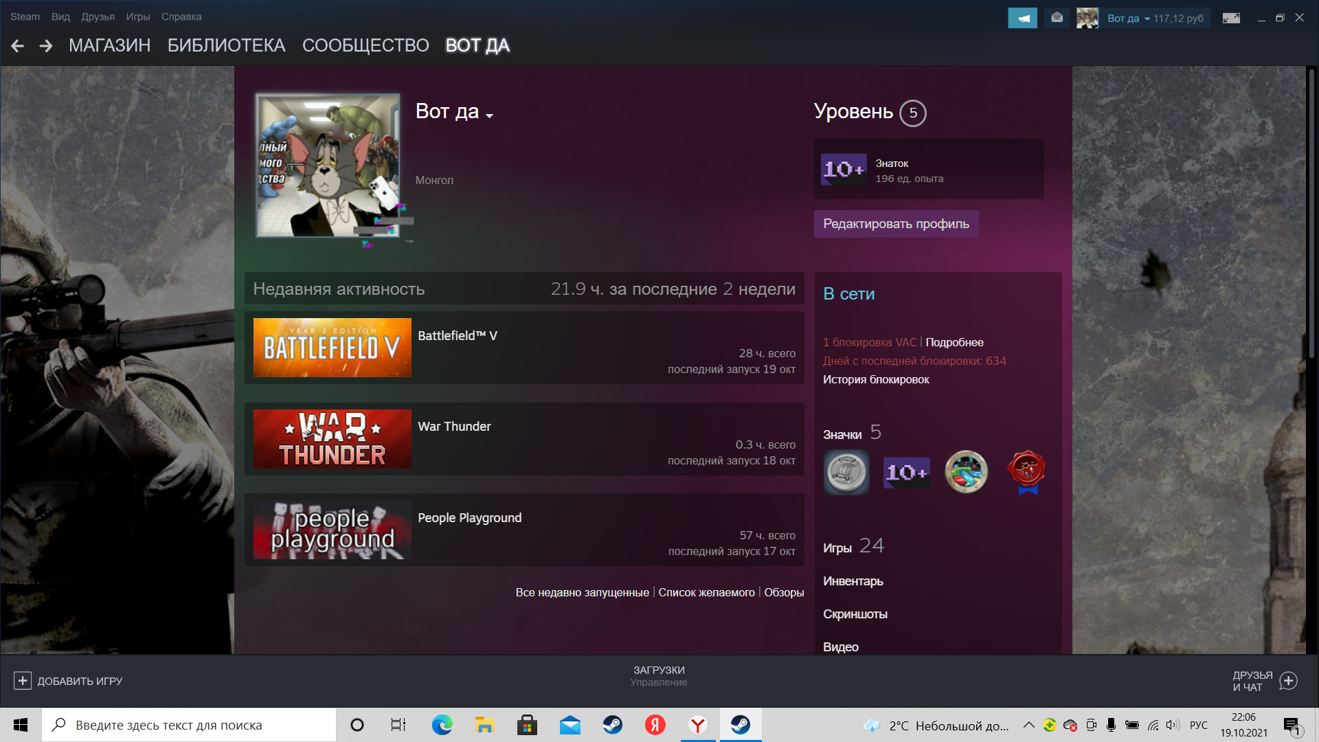Image resolution: width=1319 pixels, height=742 pixels.
Task: Click the large profile avatar image
Action: (328, 166)
